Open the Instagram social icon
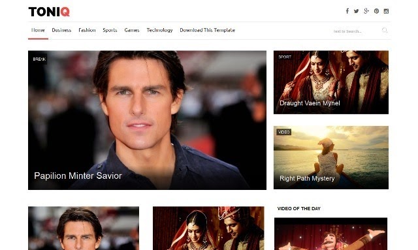Image resolution: width=418 pixels, height=250 pixels. tap(386, 11)
